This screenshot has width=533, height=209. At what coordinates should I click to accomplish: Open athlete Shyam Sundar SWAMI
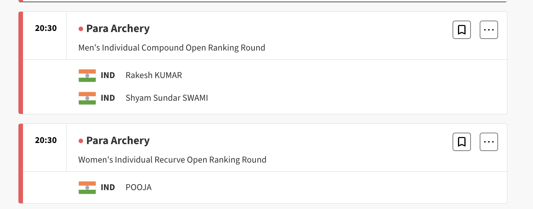click(167, 98)
